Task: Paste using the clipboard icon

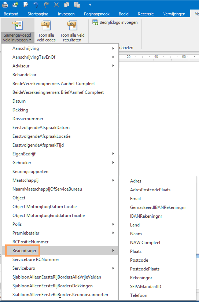Action: (77, 5)
